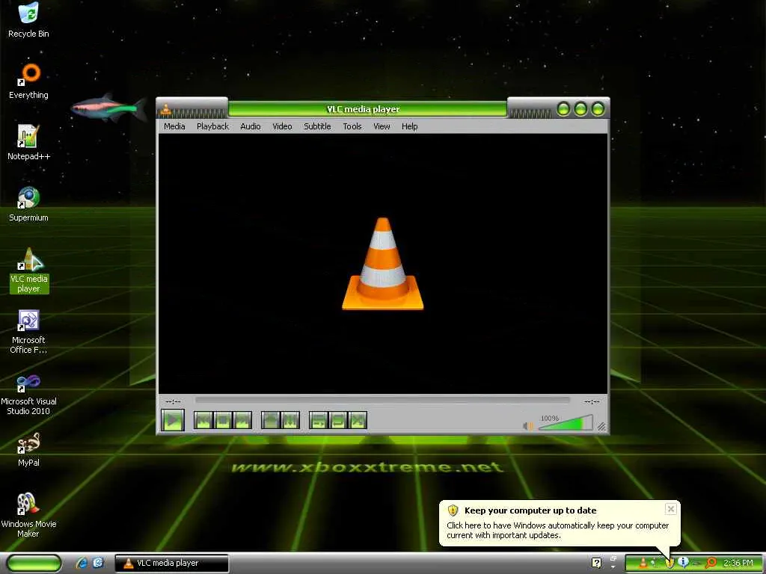Screen dimensions: 766x574
Task: Toggle VLC fullscreen video button
Action: click(x=271, y=420)
